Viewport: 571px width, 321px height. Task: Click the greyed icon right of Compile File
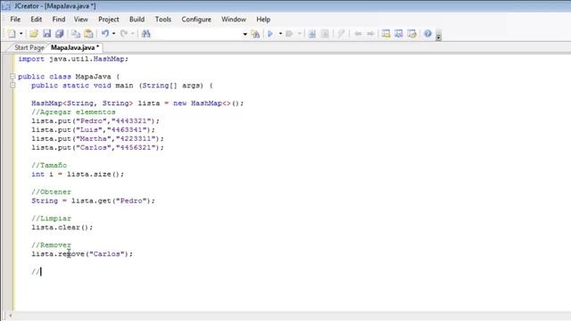[x=325, y=34]
